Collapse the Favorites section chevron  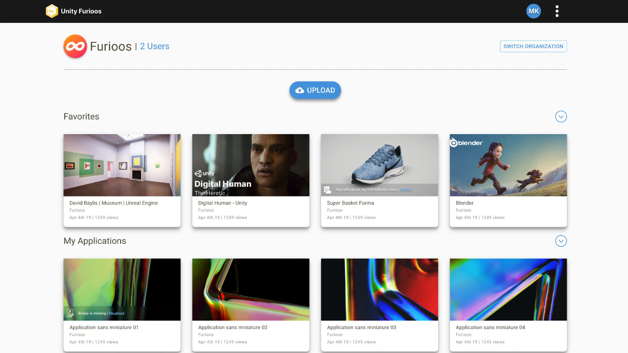point(561,117)
